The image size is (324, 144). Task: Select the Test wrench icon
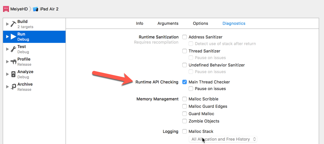(x=13, y=49)
